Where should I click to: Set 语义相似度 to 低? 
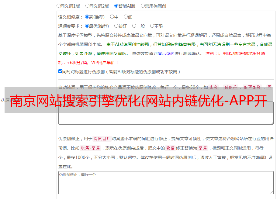(126, 17)
